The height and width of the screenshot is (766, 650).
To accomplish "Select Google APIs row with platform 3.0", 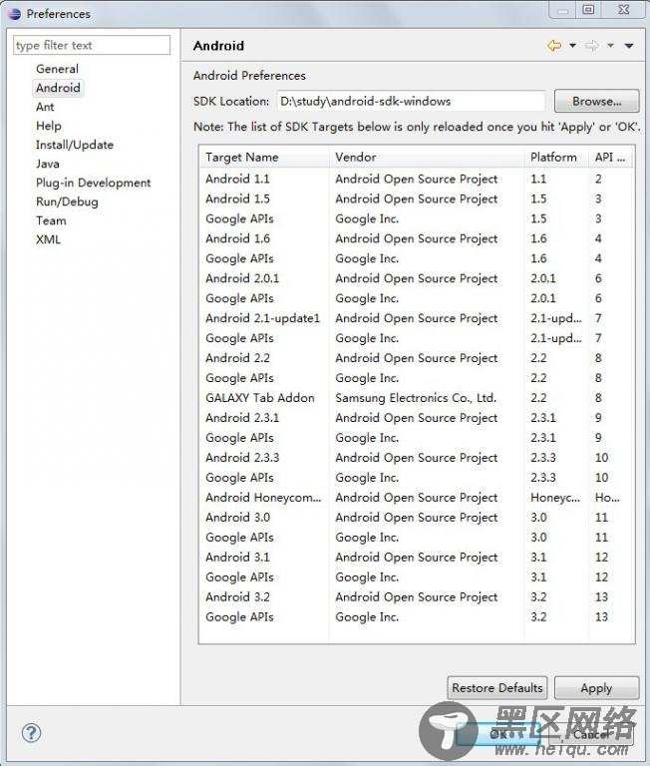I will coord(417,538).
